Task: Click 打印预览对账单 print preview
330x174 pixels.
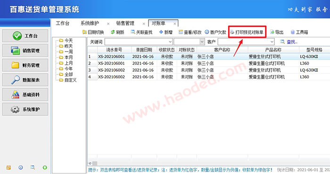Action: 247,32
